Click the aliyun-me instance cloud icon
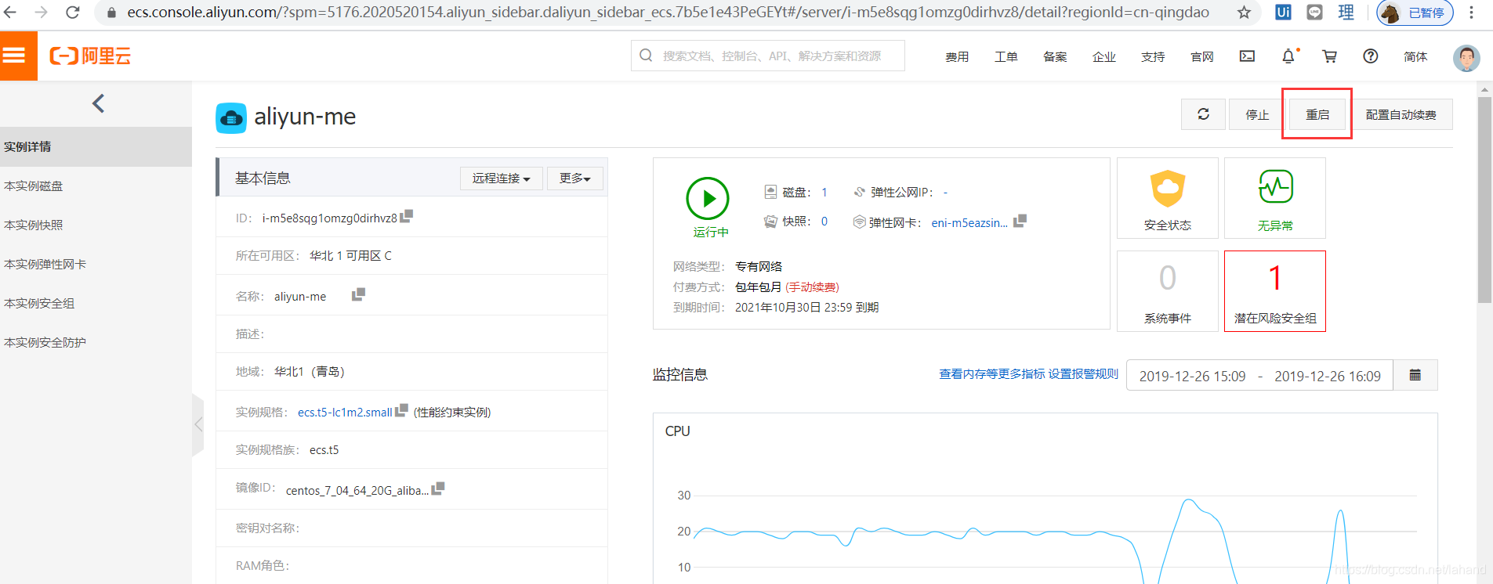The width and height of the screenshot is (1493, 584). 231,118
